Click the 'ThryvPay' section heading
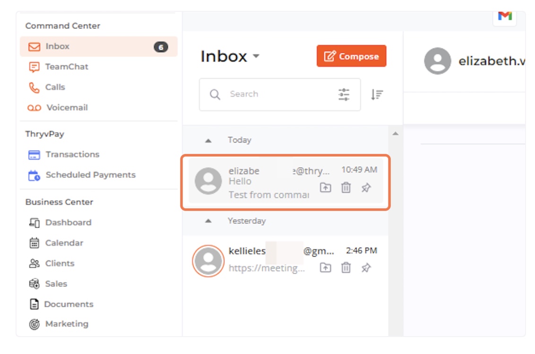This screenshot has width=535, height=354. 45,134
